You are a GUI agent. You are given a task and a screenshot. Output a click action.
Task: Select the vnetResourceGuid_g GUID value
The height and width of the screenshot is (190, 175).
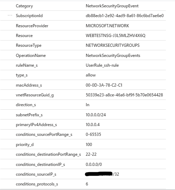click(124, 95)
